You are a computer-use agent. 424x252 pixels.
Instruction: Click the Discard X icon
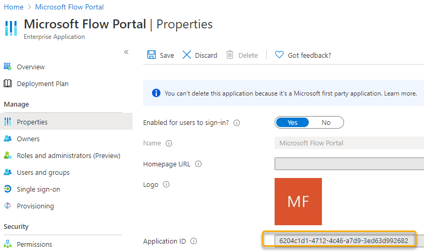[x=187, y=55]
